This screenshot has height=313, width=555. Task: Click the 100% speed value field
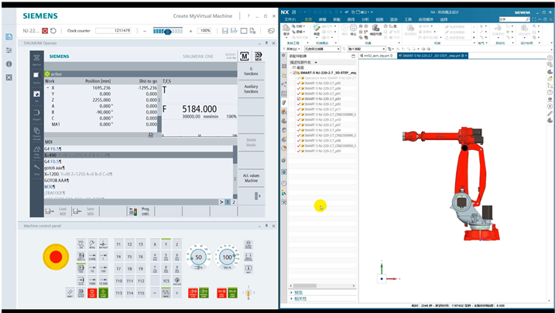205,31
